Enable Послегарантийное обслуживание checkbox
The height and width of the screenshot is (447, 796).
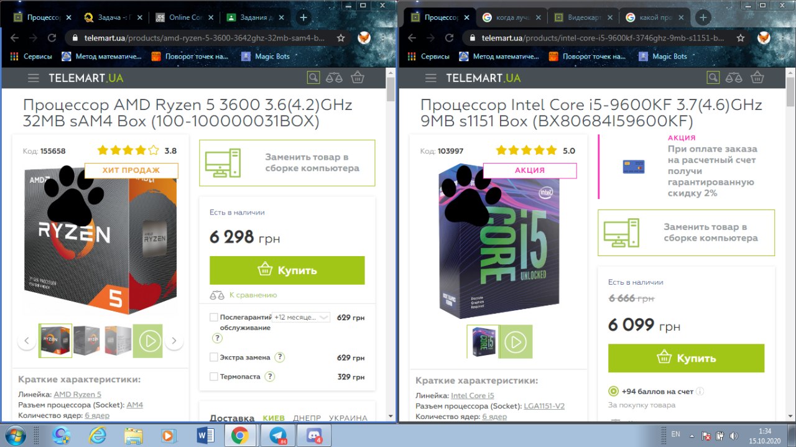pos(214,317)
